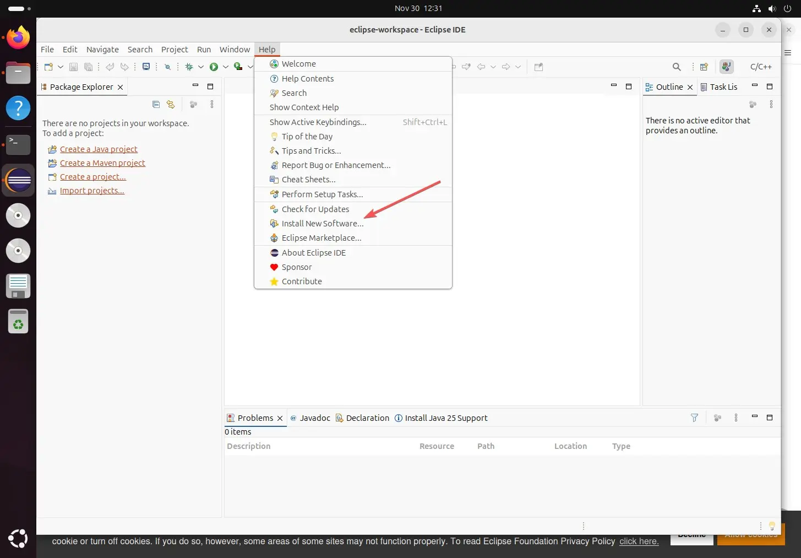This screenshot has width=801, height=558.
Task: Choose Cheat Sheets... menu entry
Action: tap(353, 180)
